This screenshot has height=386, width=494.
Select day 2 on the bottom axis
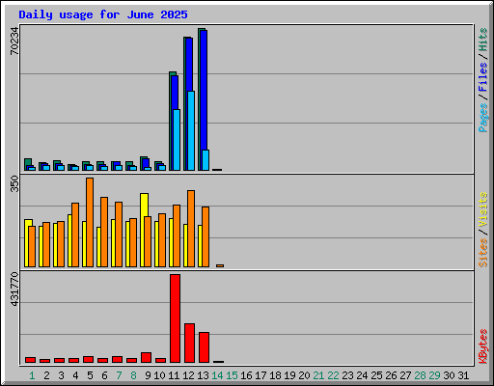[46, 375]
